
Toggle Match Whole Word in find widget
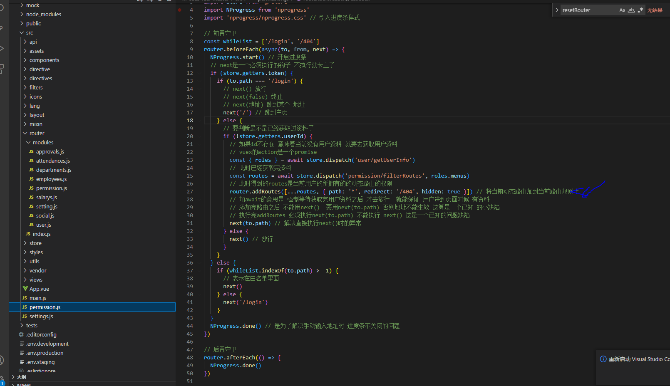631,10
